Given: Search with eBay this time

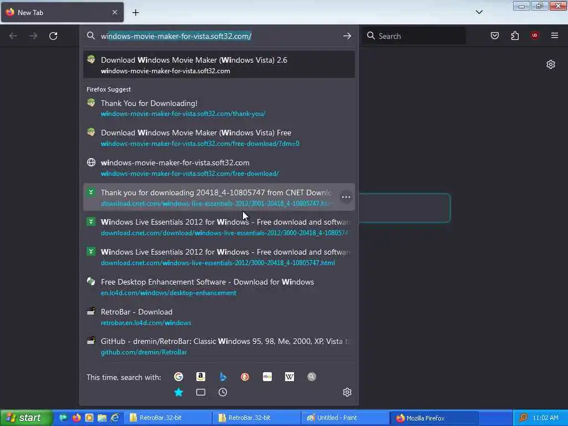Looking at the screenshot, I should point(267,377).
